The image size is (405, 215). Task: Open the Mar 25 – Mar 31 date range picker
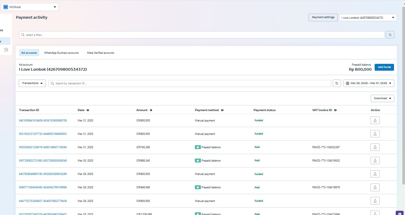click(x=369, y=83)
